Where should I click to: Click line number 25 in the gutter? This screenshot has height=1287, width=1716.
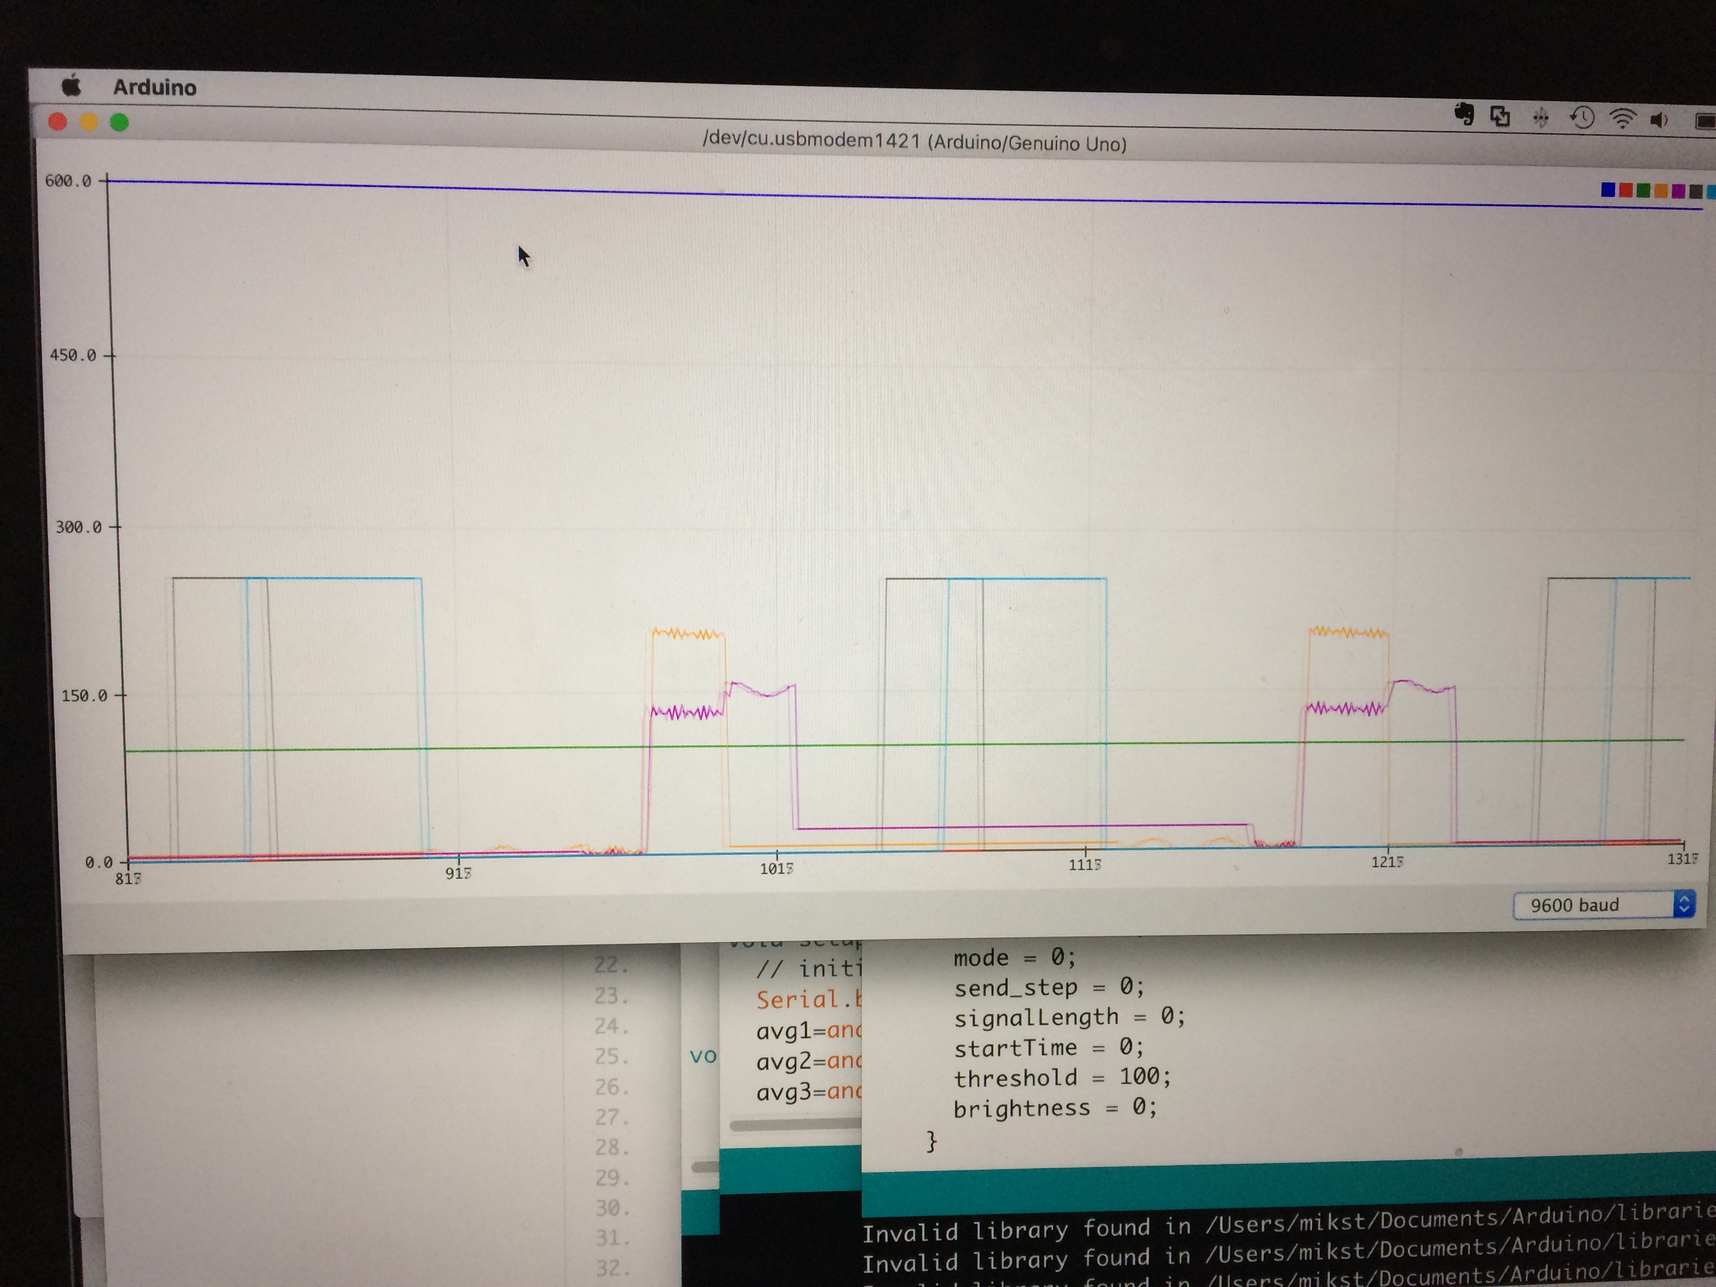pyautogui.click(x=611, y=1057)
